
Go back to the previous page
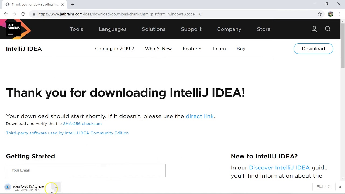[x=6, y=14]
